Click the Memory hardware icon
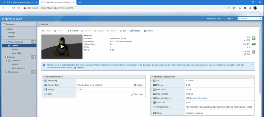264x117 pixels. pos(154,85)
